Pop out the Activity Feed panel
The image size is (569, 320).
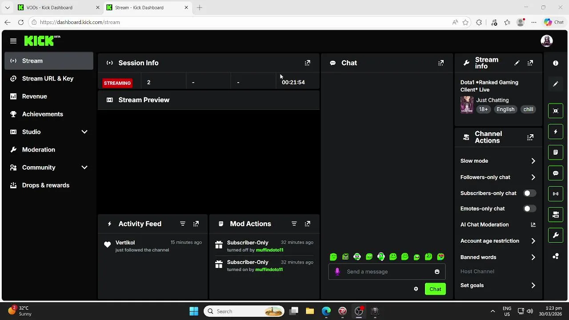coord(196,224)
